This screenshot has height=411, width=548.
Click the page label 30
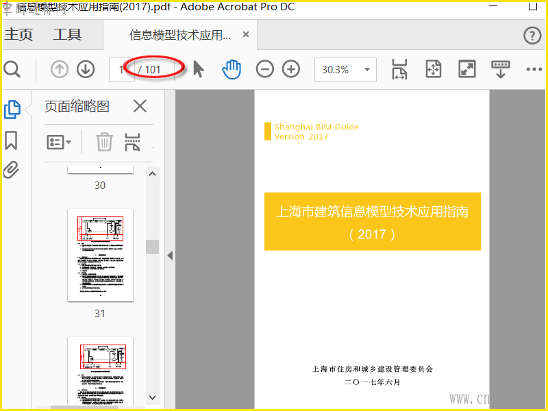[x=100, y=185]
